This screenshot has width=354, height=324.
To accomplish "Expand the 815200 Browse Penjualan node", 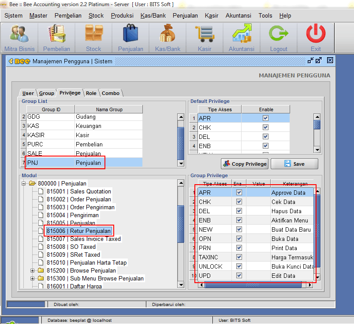I will click(32, 270).
